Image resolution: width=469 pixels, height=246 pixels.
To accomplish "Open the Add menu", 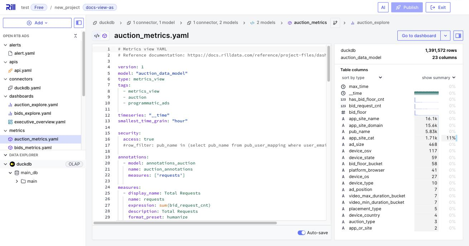I will coord(37,23).
